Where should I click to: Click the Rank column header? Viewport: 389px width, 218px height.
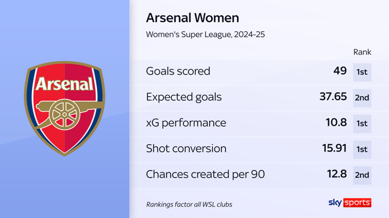361,52
